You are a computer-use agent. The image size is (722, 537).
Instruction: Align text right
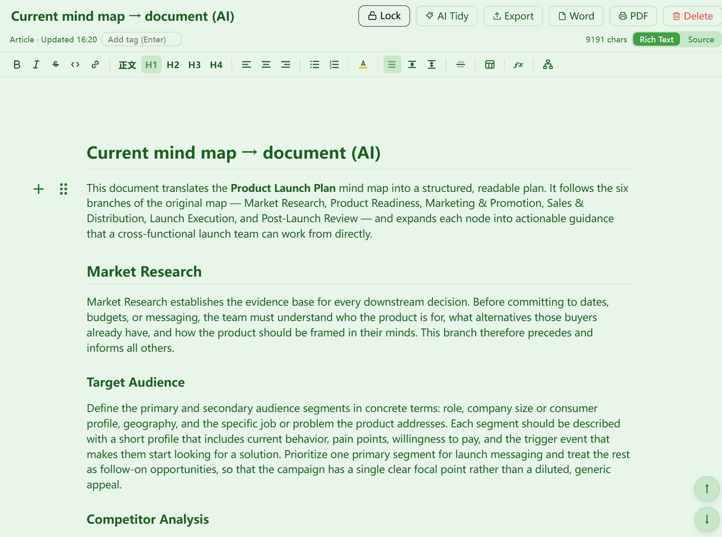(285, 64)
